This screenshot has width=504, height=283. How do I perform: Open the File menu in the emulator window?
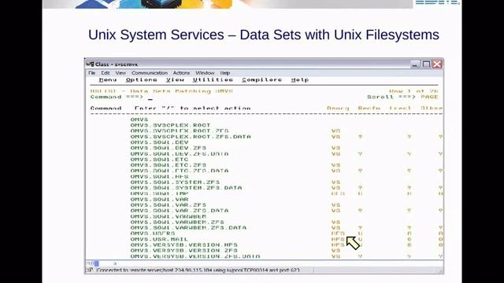[x=91, y=73]
